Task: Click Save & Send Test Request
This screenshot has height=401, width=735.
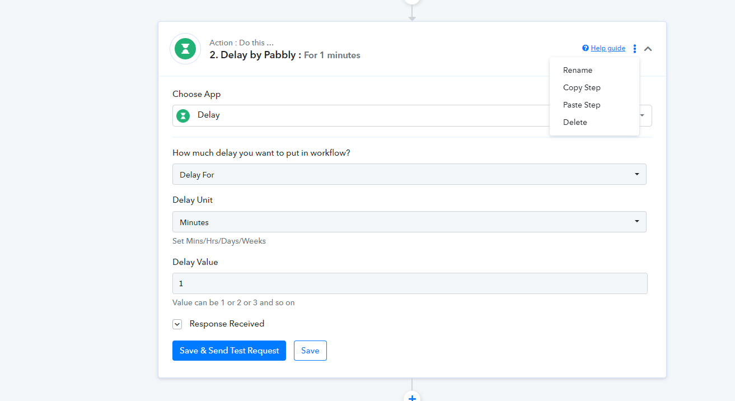Action: coord(229,351)
